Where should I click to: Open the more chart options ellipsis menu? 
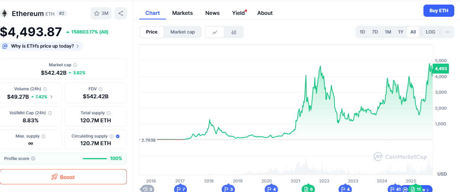[x=447, y=32]
